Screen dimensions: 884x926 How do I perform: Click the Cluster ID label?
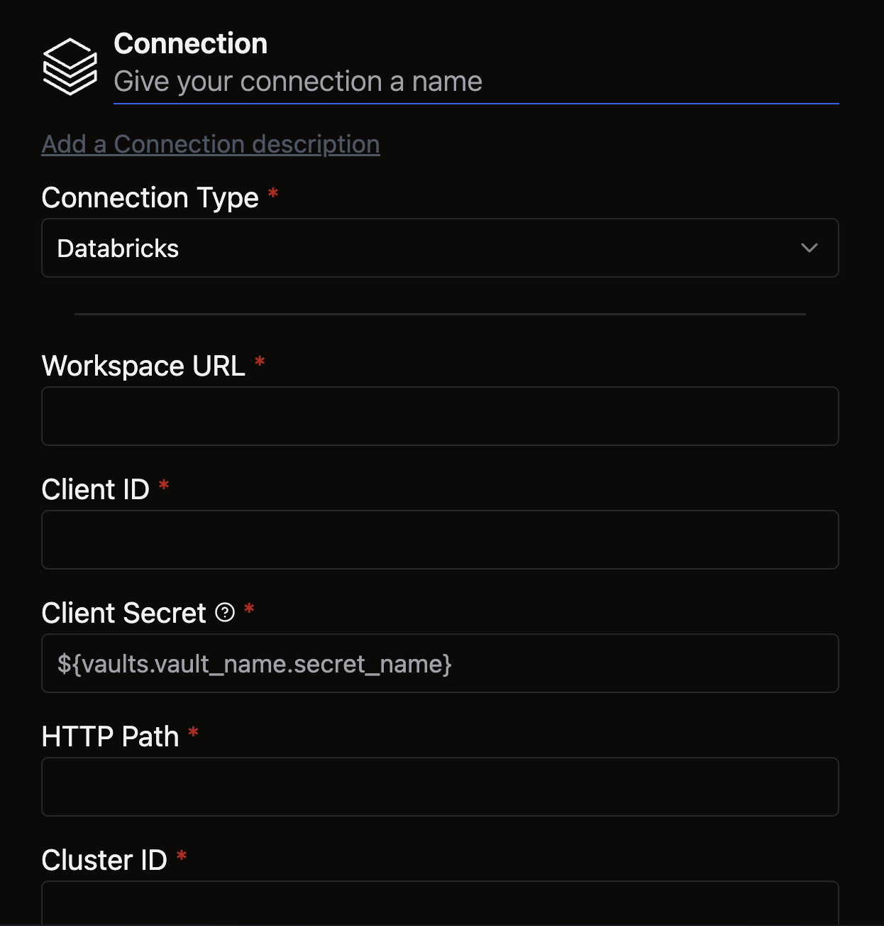pyautogui.click(x=104, y=860)
